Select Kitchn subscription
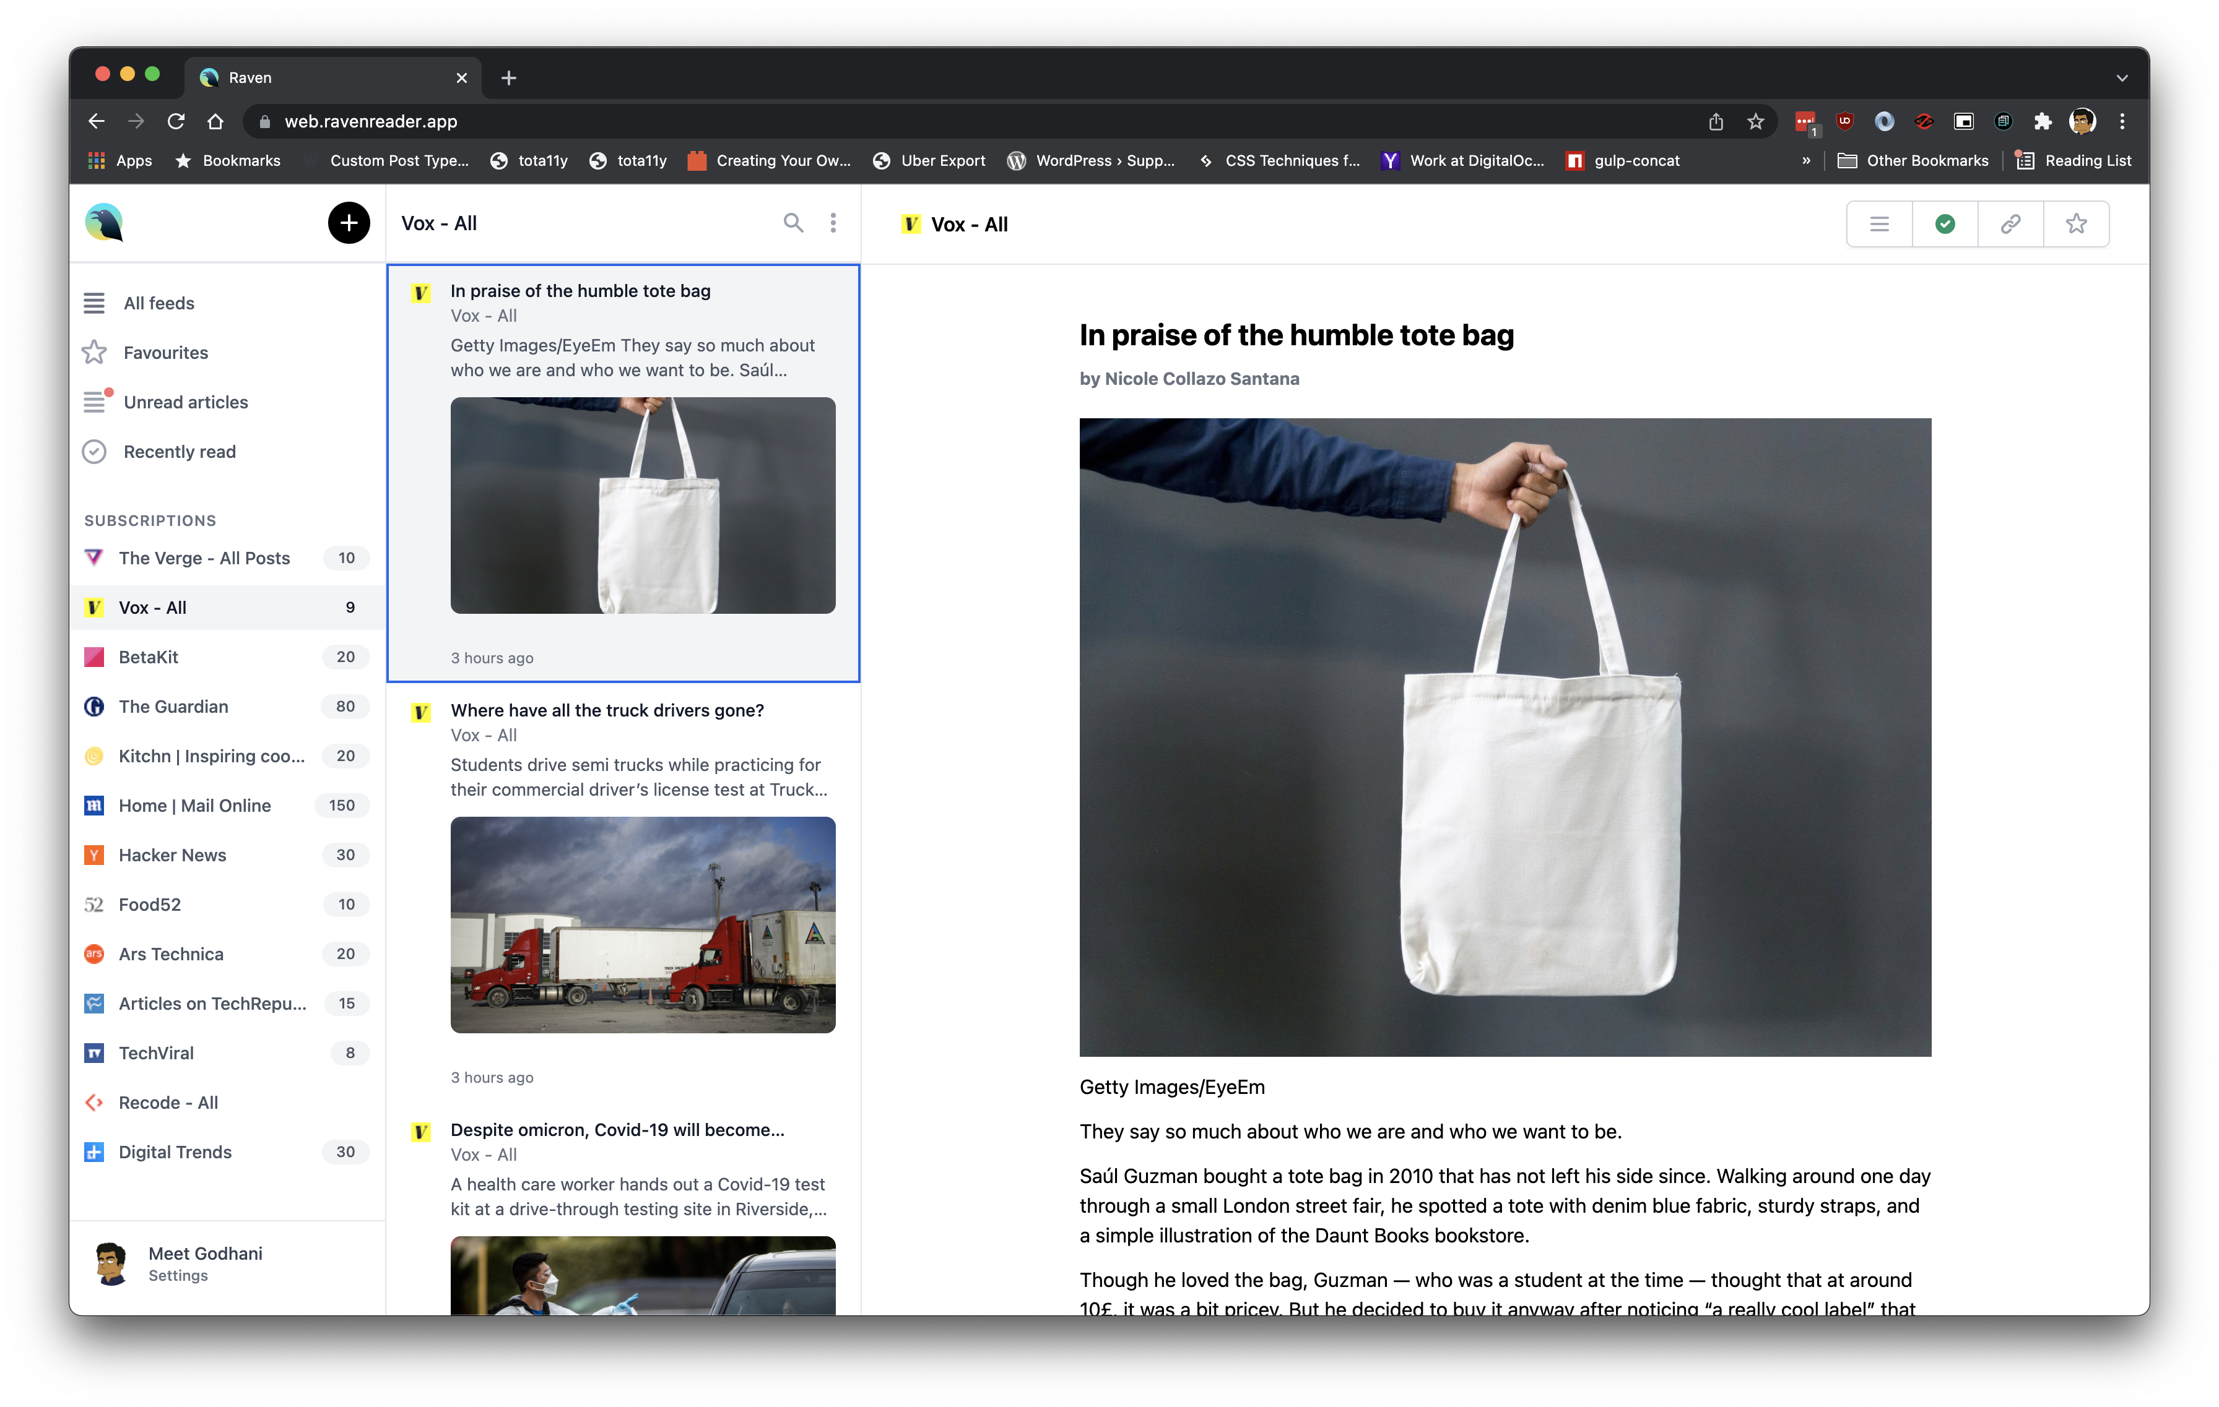This screenshot has height=1407, width=2219. pyautogui.click(x=227, y=756)
